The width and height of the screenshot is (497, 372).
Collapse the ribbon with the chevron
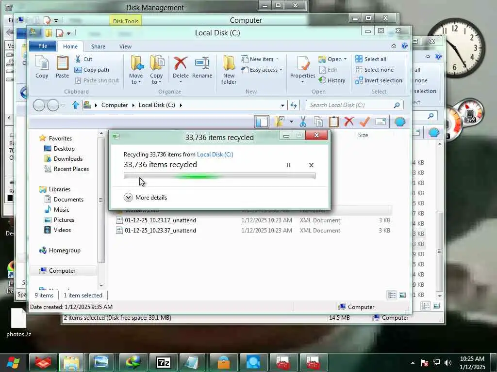(394, 46)
